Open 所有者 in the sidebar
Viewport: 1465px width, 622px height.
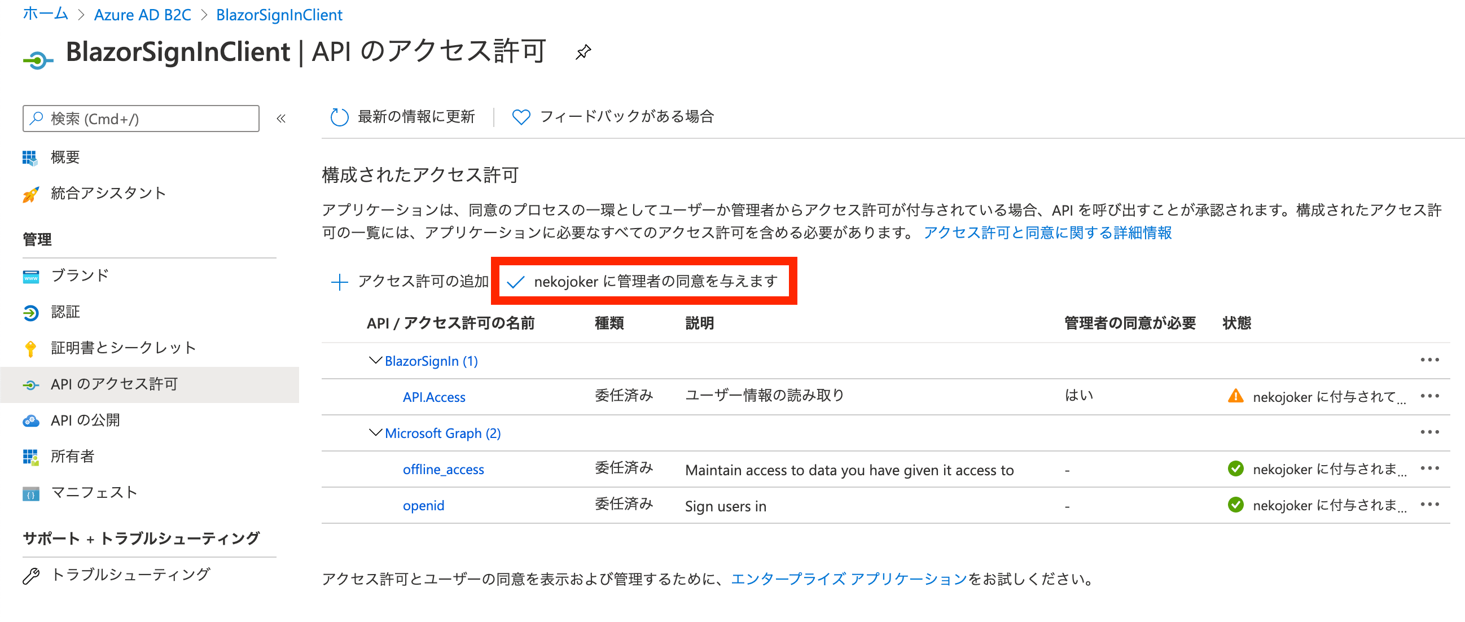click(72, 457)
